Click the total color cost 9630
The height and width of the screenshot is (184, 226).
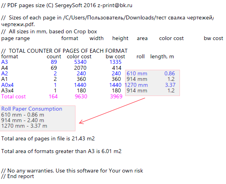81,96
